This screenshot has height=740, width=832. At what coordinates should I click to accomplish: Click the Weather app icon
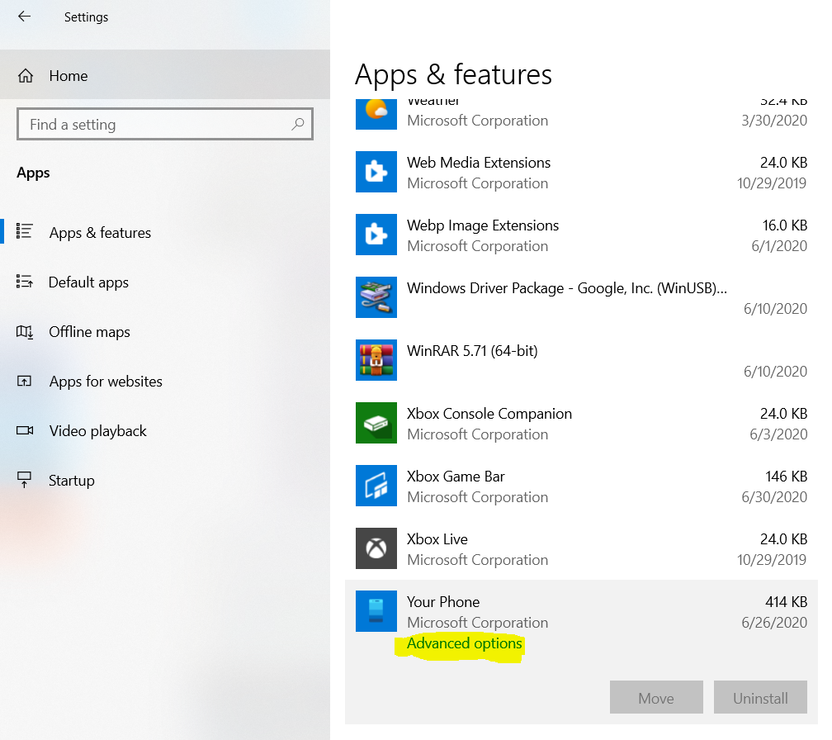pyautogui.click(x=376, y=114)
